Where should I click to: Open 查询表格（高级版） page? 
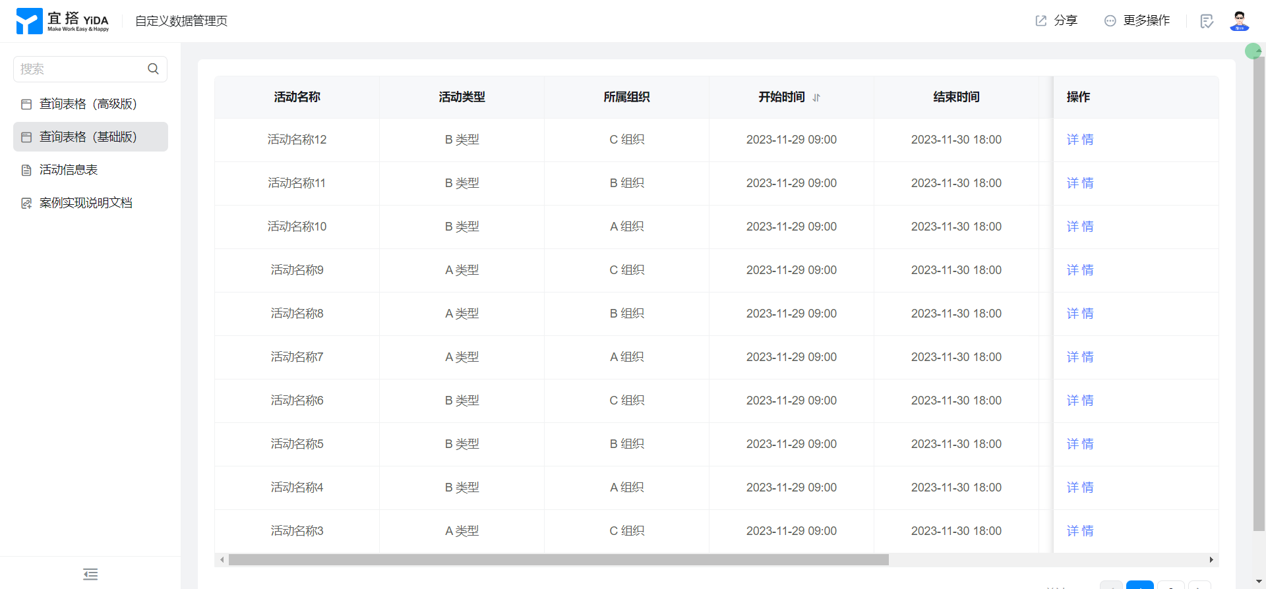88,104
